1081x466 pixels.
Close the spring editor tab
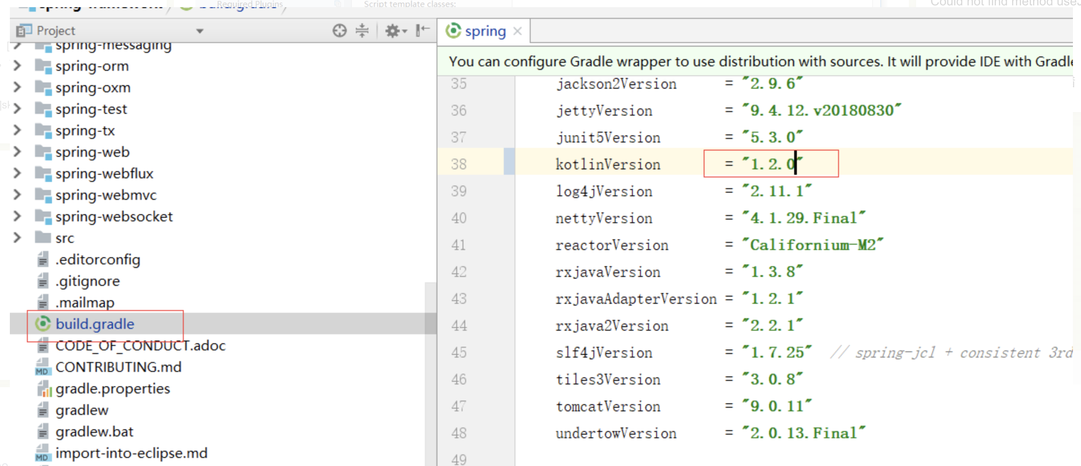click(517, 31)
